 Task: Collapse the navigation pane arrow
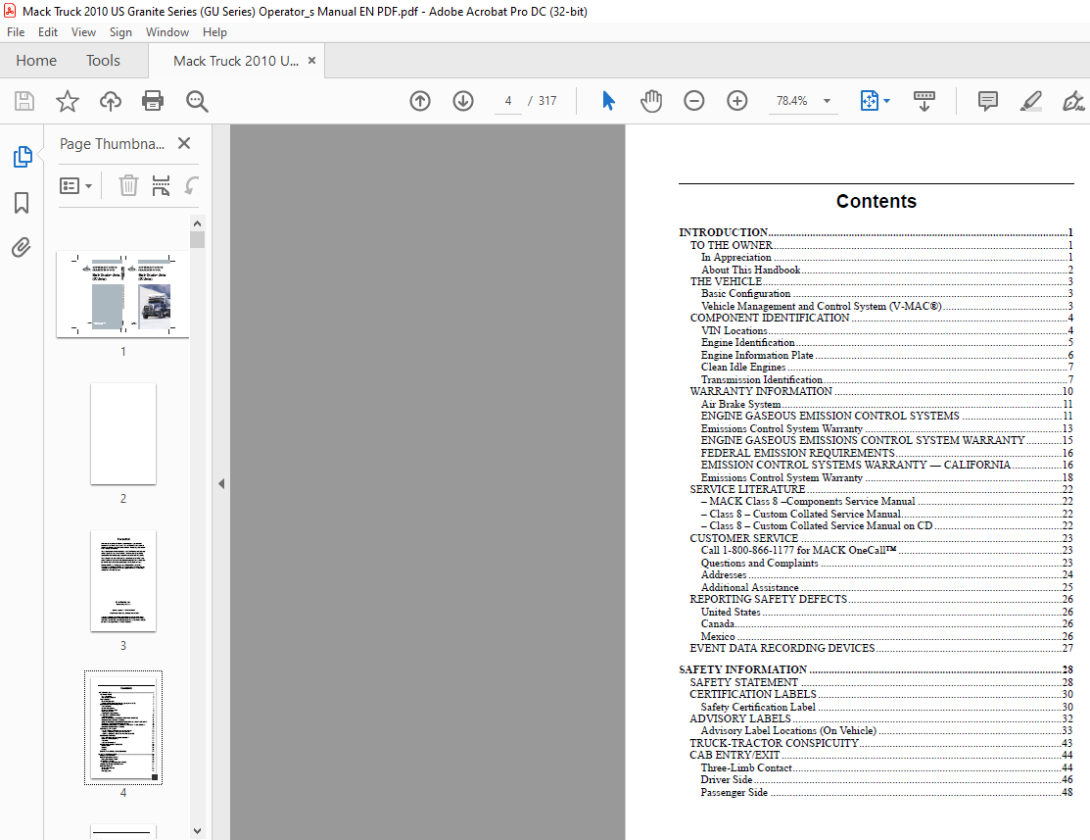point(221,483)
